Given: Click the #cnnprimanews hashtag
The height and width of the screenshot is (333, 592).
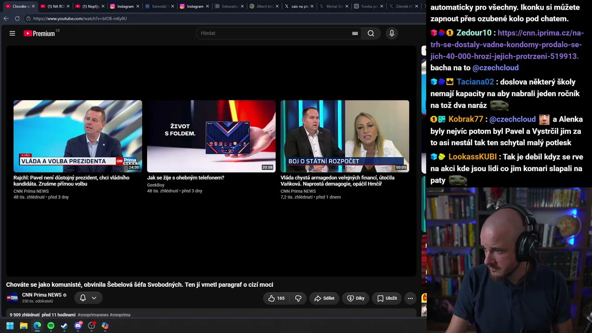Looking at the screenshot, I should (x=93, y=315).
